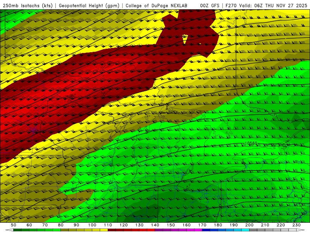Select the bright yellow legend swatch below 110
310x232 pixels.
[104, 230]
